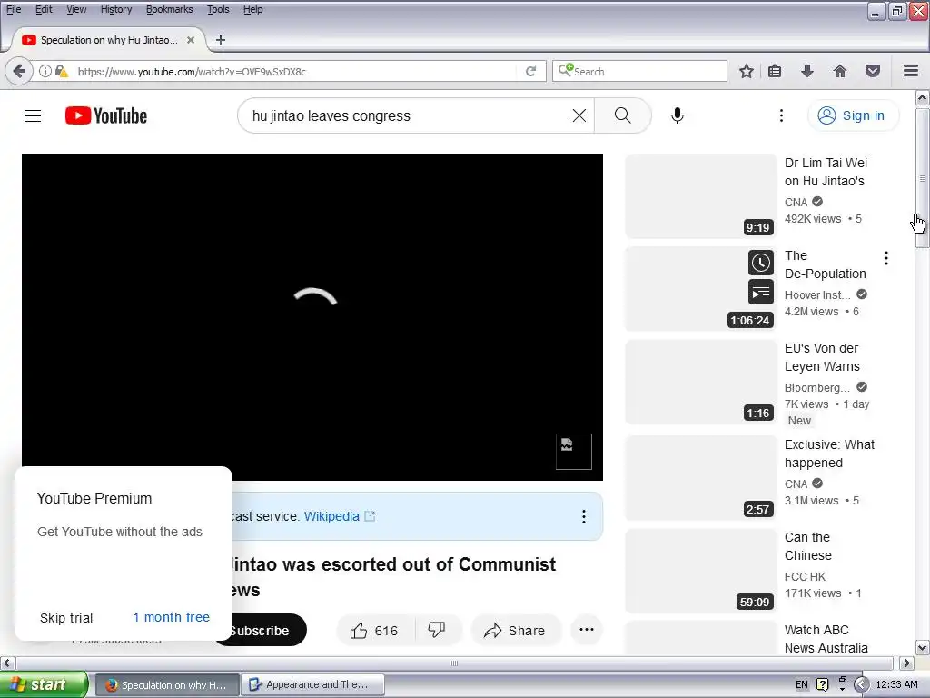Open the View menu
The height and width of the screenshot is (698, 930).
pyautogui.click(x=76, y=9)
